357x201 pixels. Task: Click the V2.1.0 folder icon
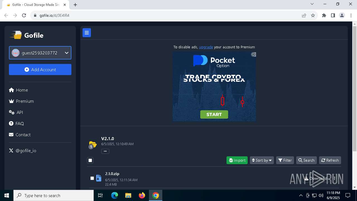coord(93,145)
